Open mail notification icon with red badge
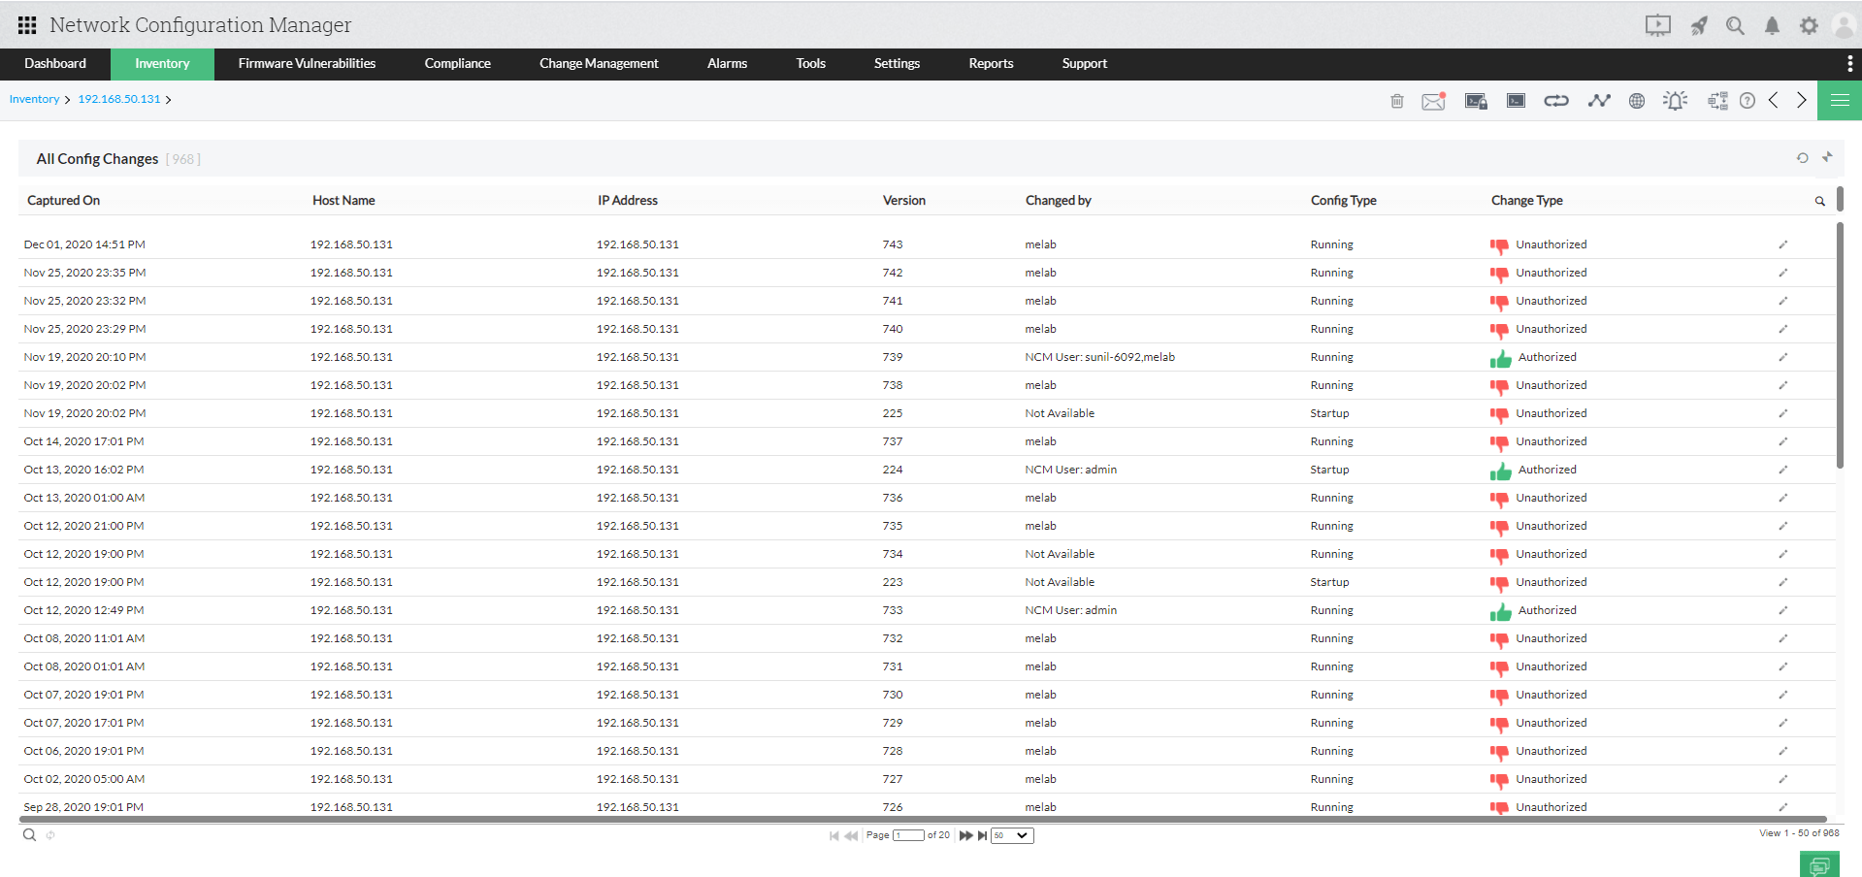The height and width of the screenshot is (877, 1862). (1433, 100)
